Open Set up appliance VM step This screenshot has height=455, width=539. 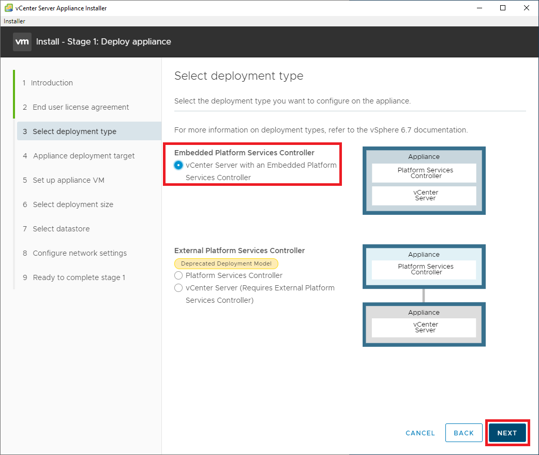pyautogui.click(x=68, y=180)
